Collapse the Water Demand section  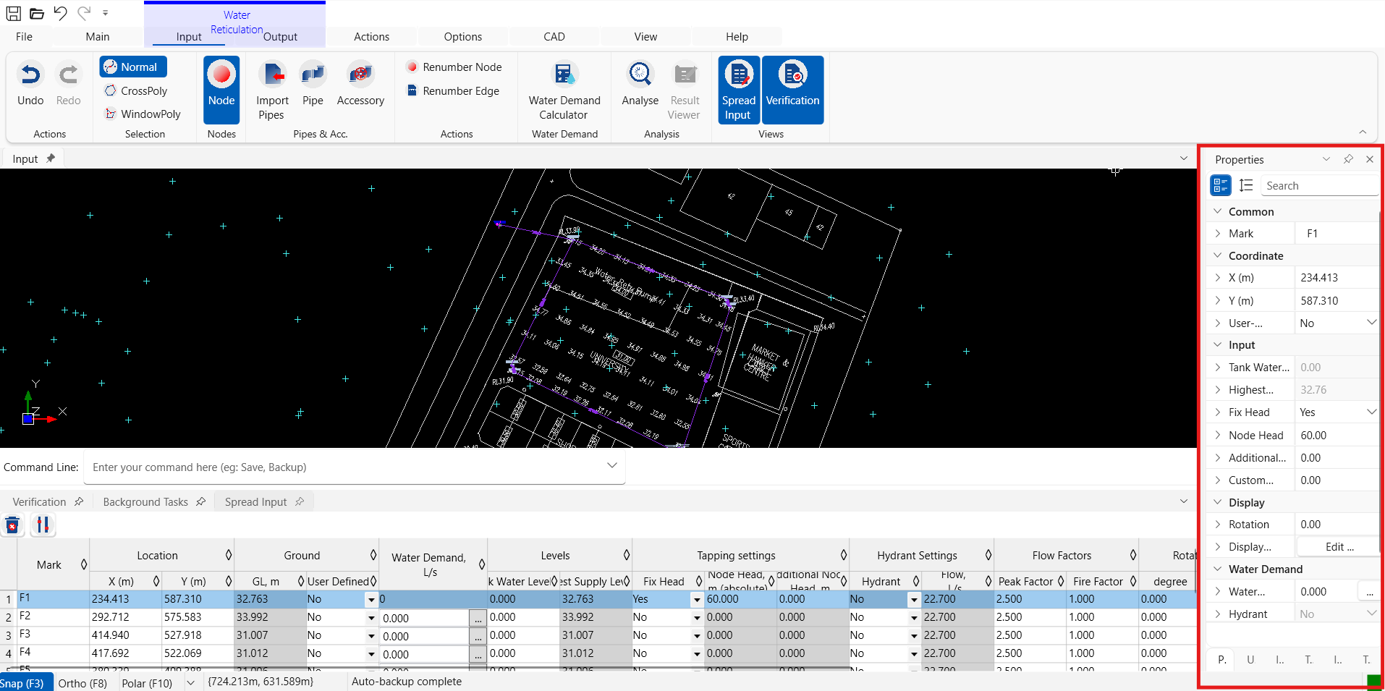pos(1218,569)
